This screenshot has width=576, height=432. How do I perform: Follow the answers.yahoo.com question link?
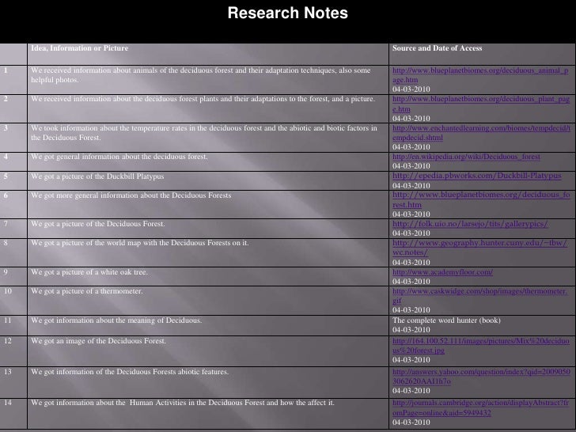tap(481, 376)
